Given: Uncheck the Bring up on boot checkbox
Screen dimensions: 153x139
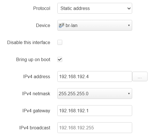Looking at the screenshot, I should 60,59.
